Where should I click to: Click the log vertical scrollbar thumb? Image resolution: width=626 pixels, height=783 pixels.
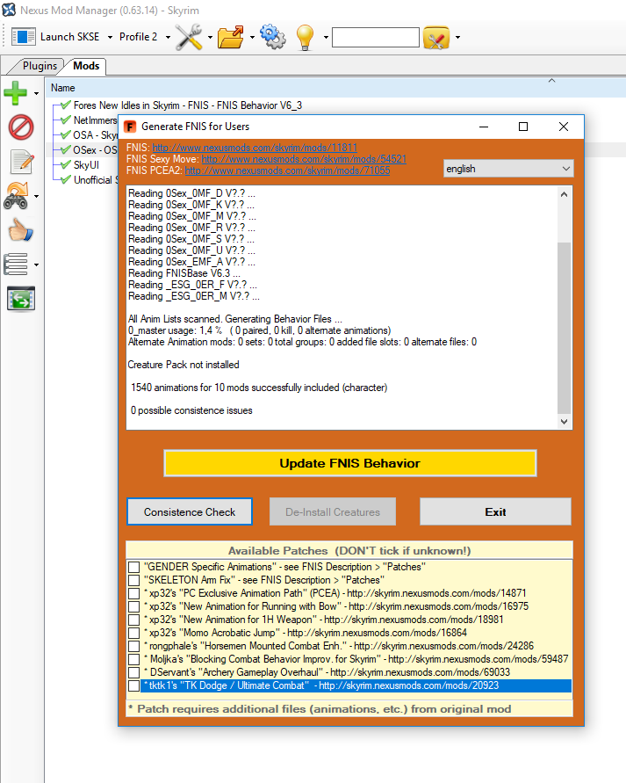564,328
